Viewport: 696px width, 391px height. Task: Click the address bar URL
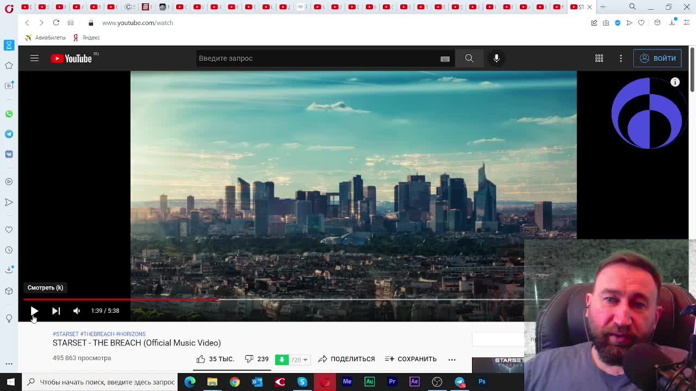(x=138, y=23)
